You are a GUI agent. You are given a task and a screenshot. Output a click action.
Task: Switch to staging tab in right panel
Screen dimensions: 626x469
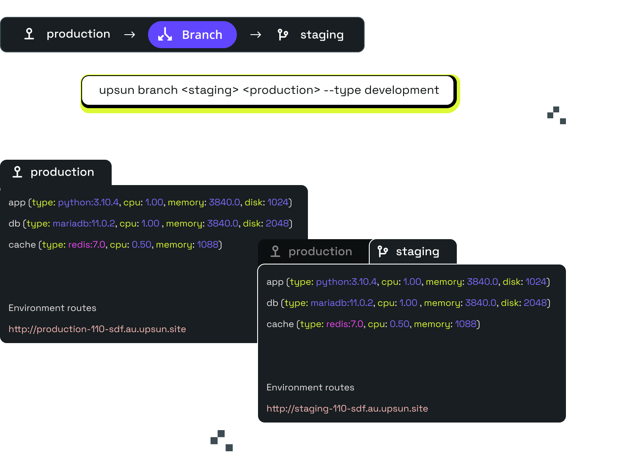(x=413, y=252)
